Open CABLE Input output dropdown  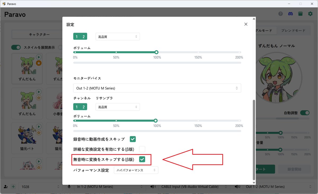pyautogui.click(x=195, y=187)
